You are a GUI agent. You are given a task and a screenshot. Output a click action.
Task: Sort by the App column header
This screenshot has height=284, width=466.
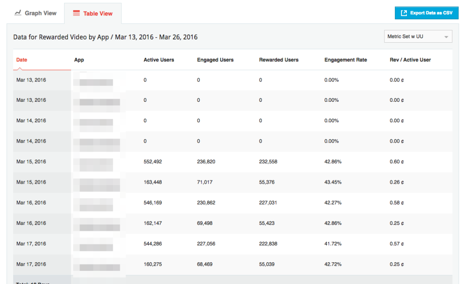(79, 60)
